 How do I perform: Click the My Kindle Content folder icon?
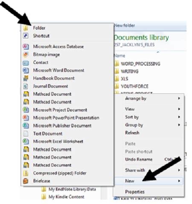click(x=44, y=197)
